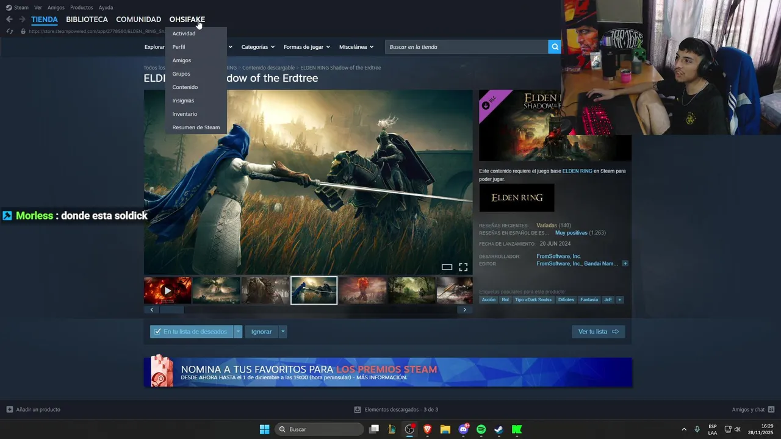
Task: Click the Buscar en la tienda search field
Action: tap(467, 47)
